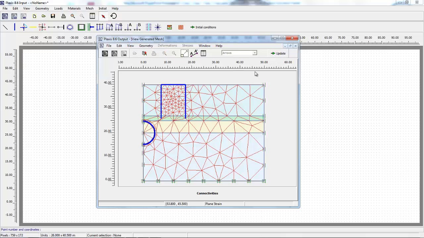Select the Interface tool
Screen dimensions: 424x238
point(42,27)
